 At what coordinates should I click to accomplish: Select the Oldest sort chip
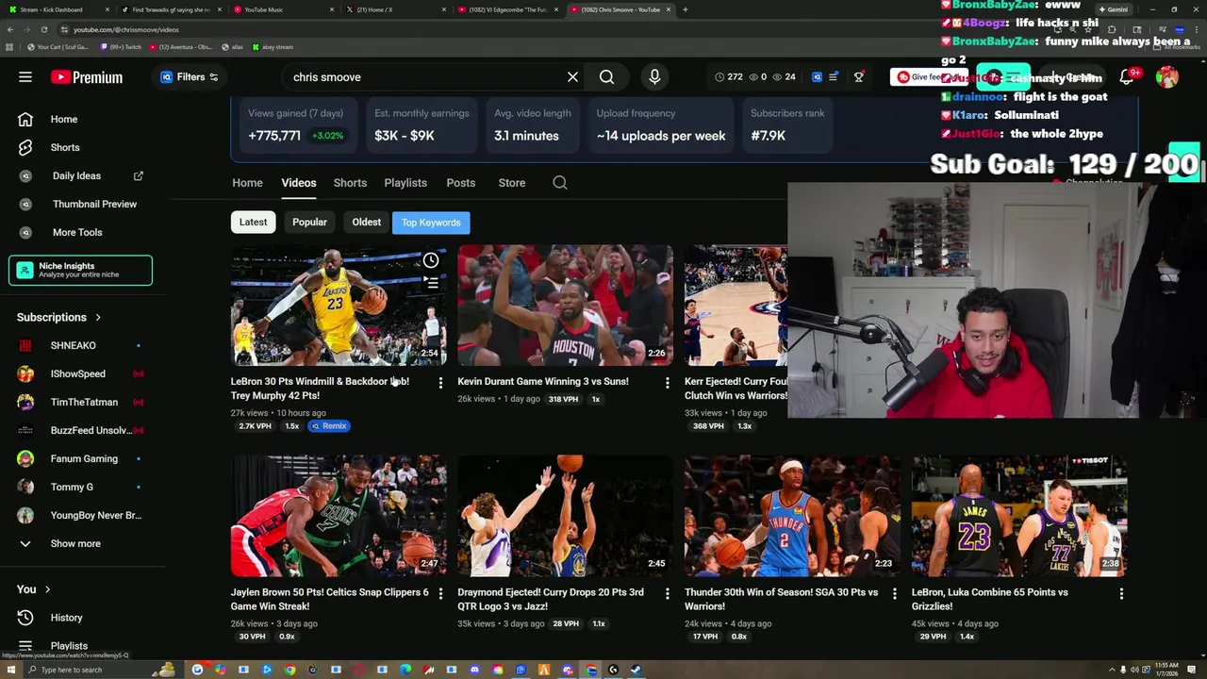pyautogui.click(x=367, y=223)
